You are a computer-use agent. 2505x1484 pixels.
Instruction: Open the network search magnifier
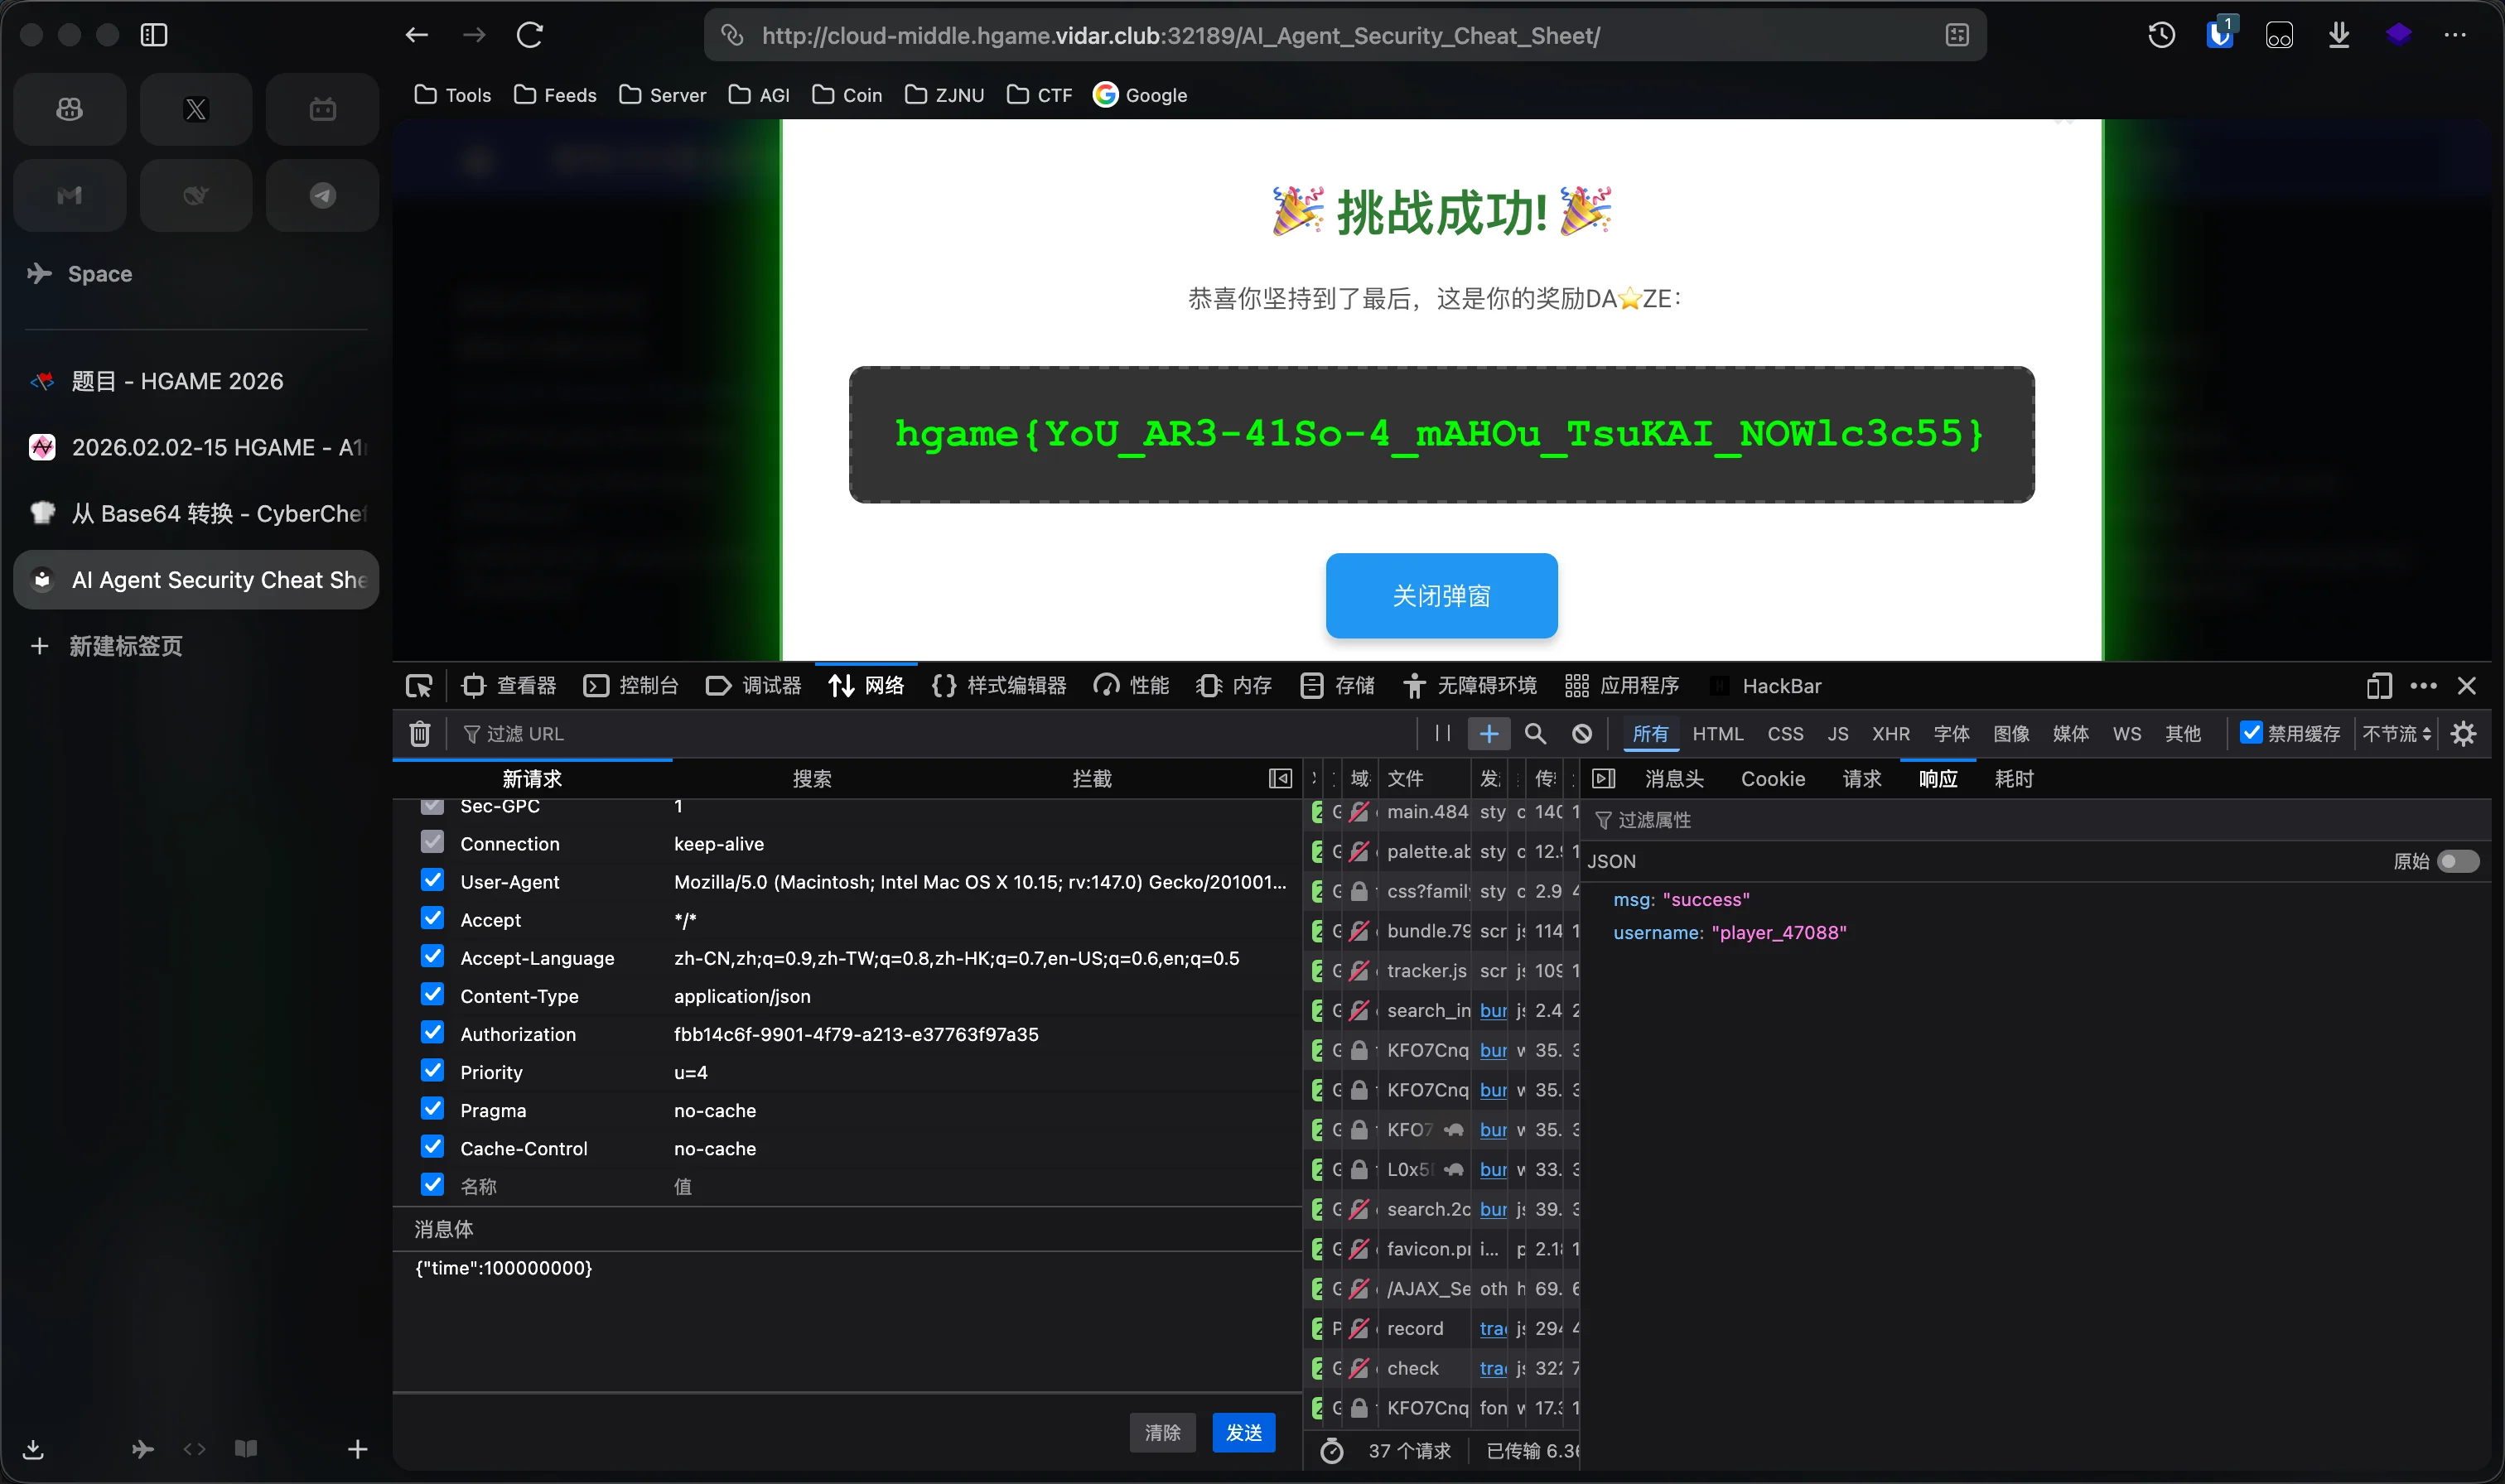(x=1535, y=734)
